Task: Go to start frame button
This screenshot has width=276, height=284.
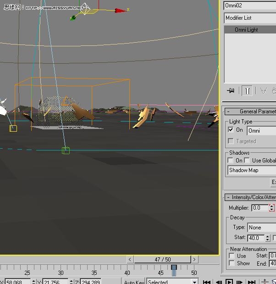Action: tap(207, 282)
